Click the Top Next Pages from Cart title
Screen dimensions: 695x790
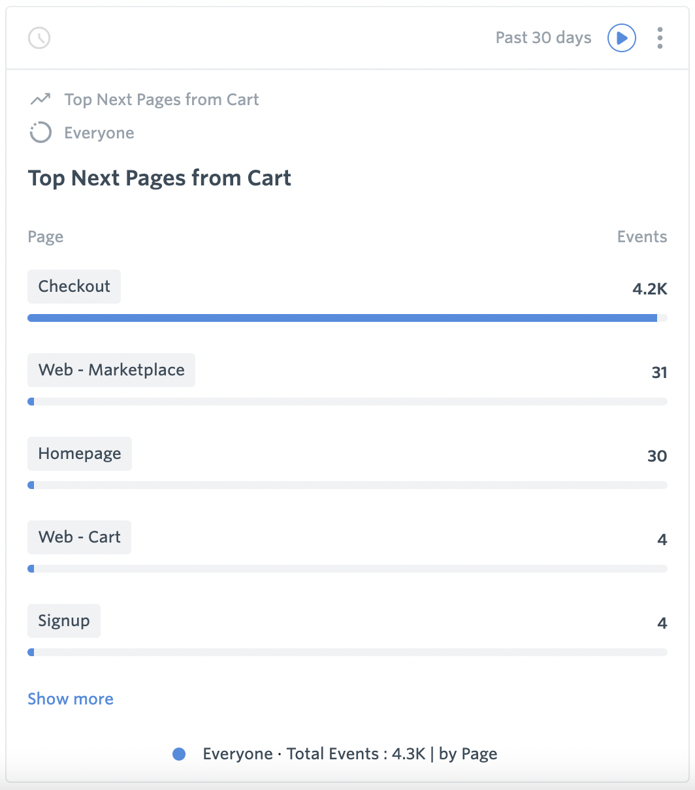click(159, 178)
